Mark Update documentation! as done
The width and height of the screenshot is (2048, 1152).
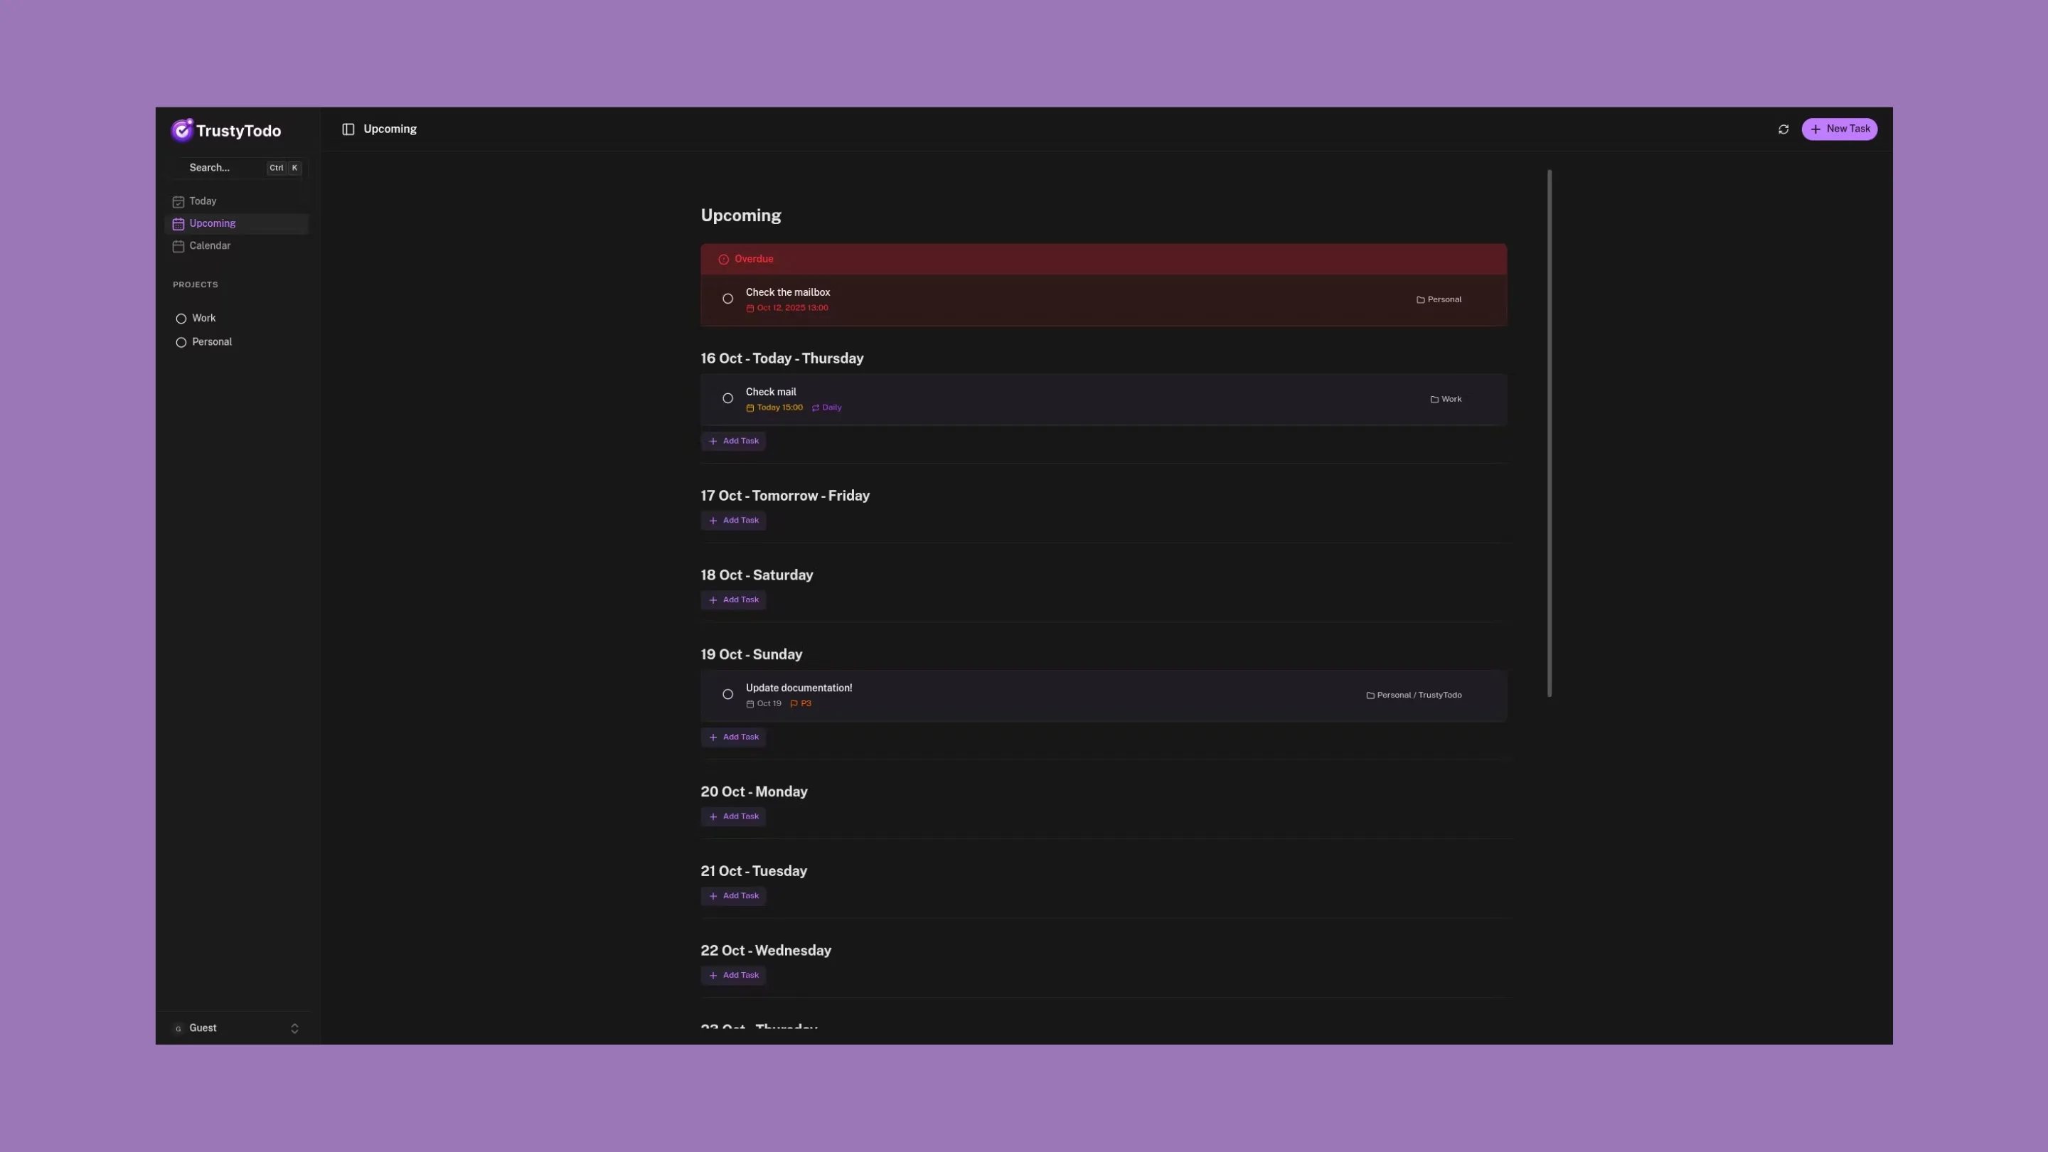point(727,694)
